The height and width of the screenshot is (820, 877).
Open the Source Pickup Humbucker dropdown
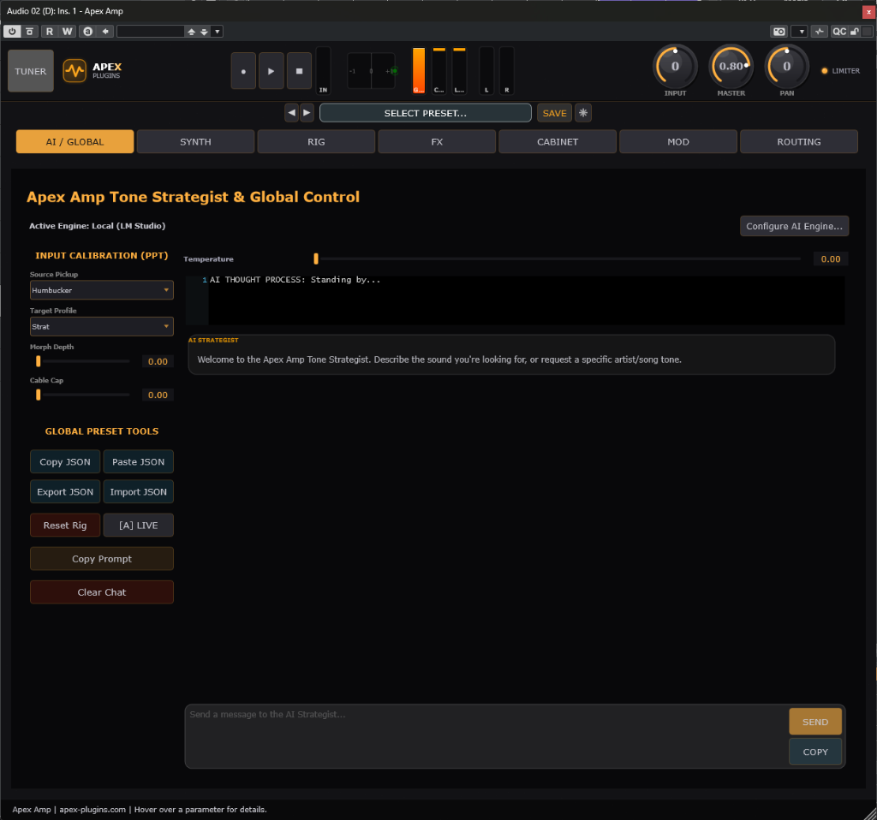(x=102, y=290)
